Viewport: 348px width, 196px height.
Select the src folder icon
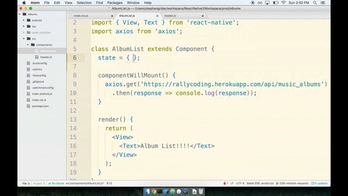pyautogui.click(x=29, y=39)
